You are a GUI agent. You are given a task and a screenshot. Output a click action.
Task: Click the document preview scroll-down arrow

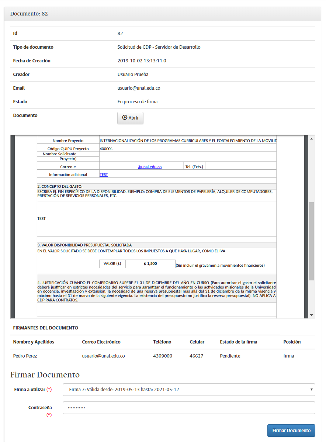click(x=311, y=315)
